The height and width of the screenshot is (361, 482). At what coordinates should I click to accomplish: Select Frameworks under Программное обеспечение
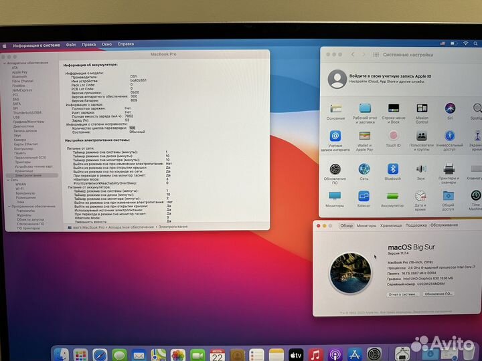click(25, 211)
